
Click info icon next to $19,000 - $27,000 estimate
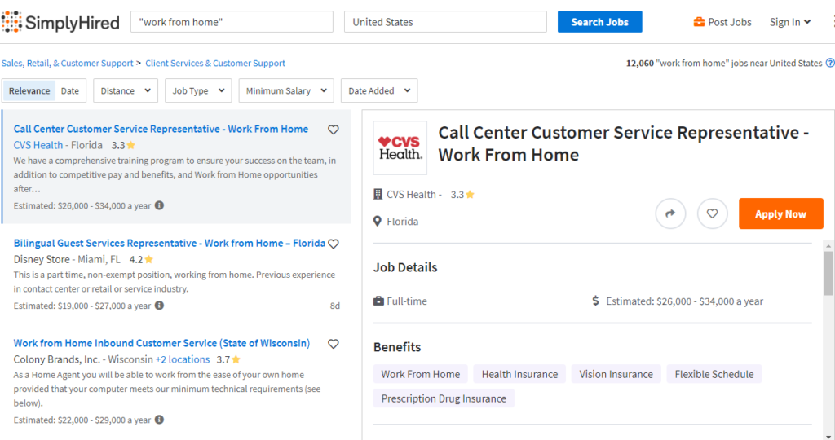tap(159, 306)
